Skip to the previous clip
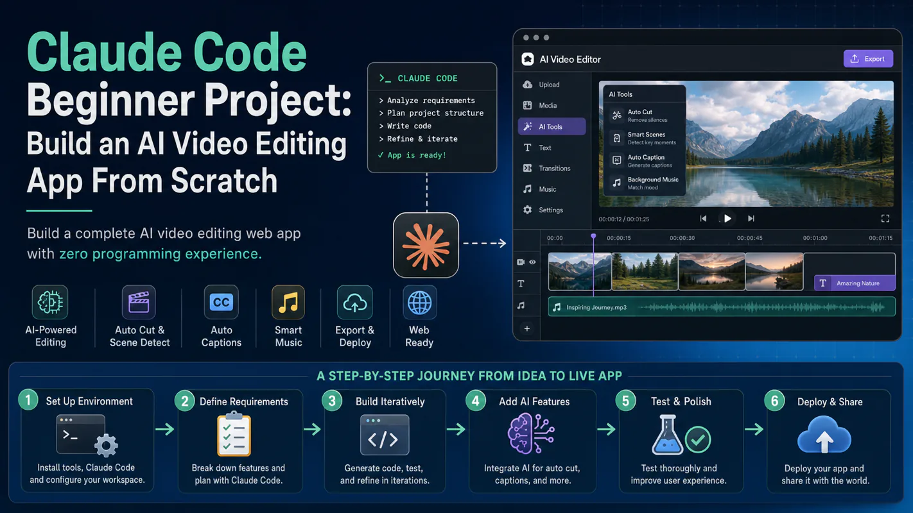Viewport: 913px width, 513px height. 703,219
